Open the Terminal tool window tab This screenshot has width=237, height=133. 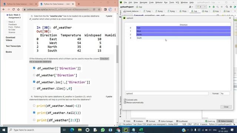pos(151,121)
